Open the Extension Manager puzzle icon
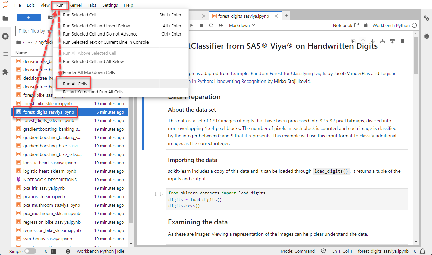432x255 pixels. [x=5, y=72]
